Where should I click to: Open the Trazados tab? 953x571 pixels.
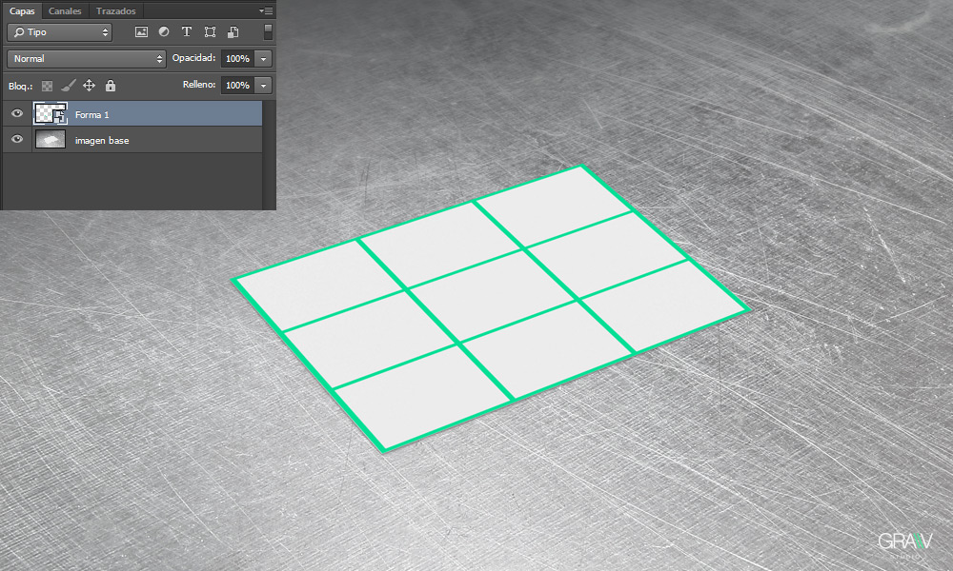(x=115, y=10)
